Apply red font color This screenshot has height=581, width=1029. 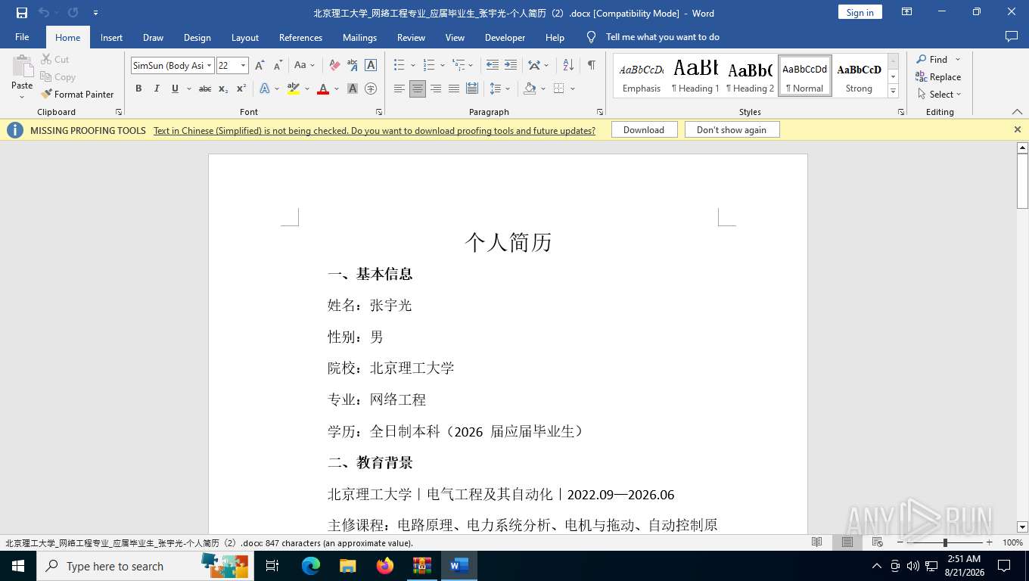(x=323, y=89)
